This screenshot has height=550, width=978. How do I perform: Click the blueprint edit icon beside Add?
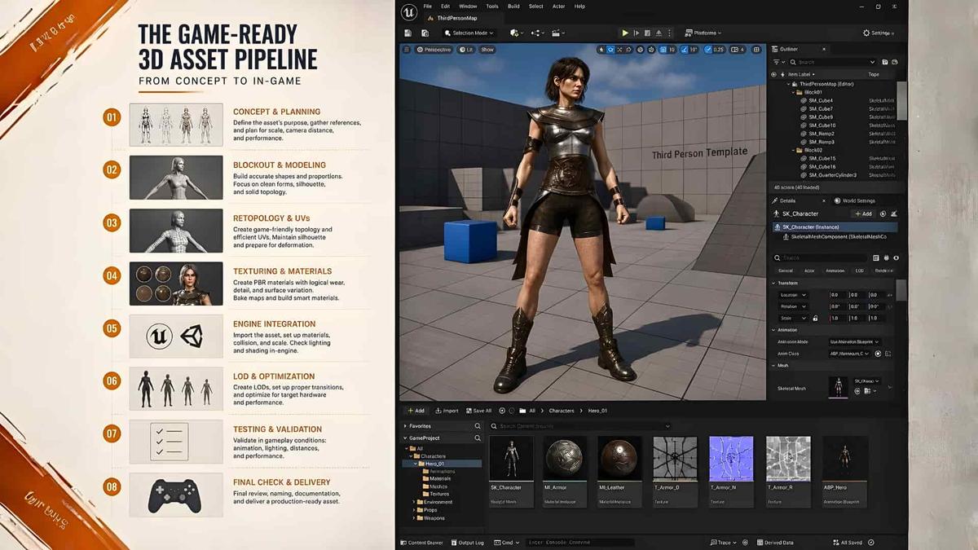(x=894, y=213)
